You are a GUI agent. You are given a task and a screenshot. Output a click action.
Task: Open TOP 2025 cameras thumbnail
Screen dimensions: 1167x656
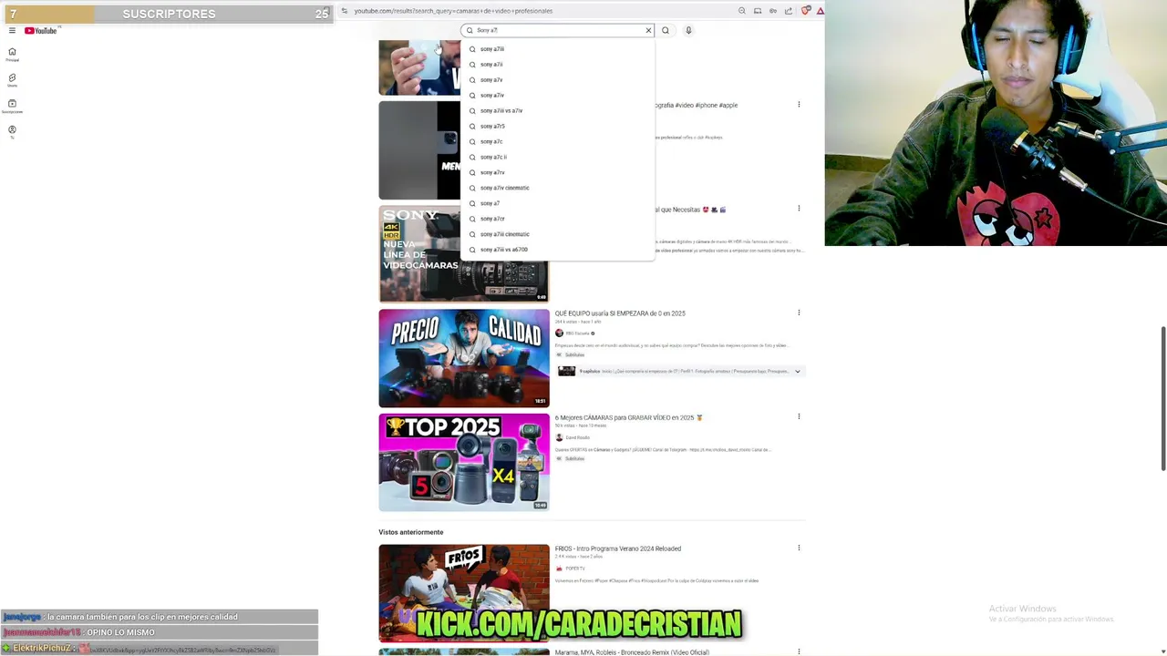(x=464, y=462)
